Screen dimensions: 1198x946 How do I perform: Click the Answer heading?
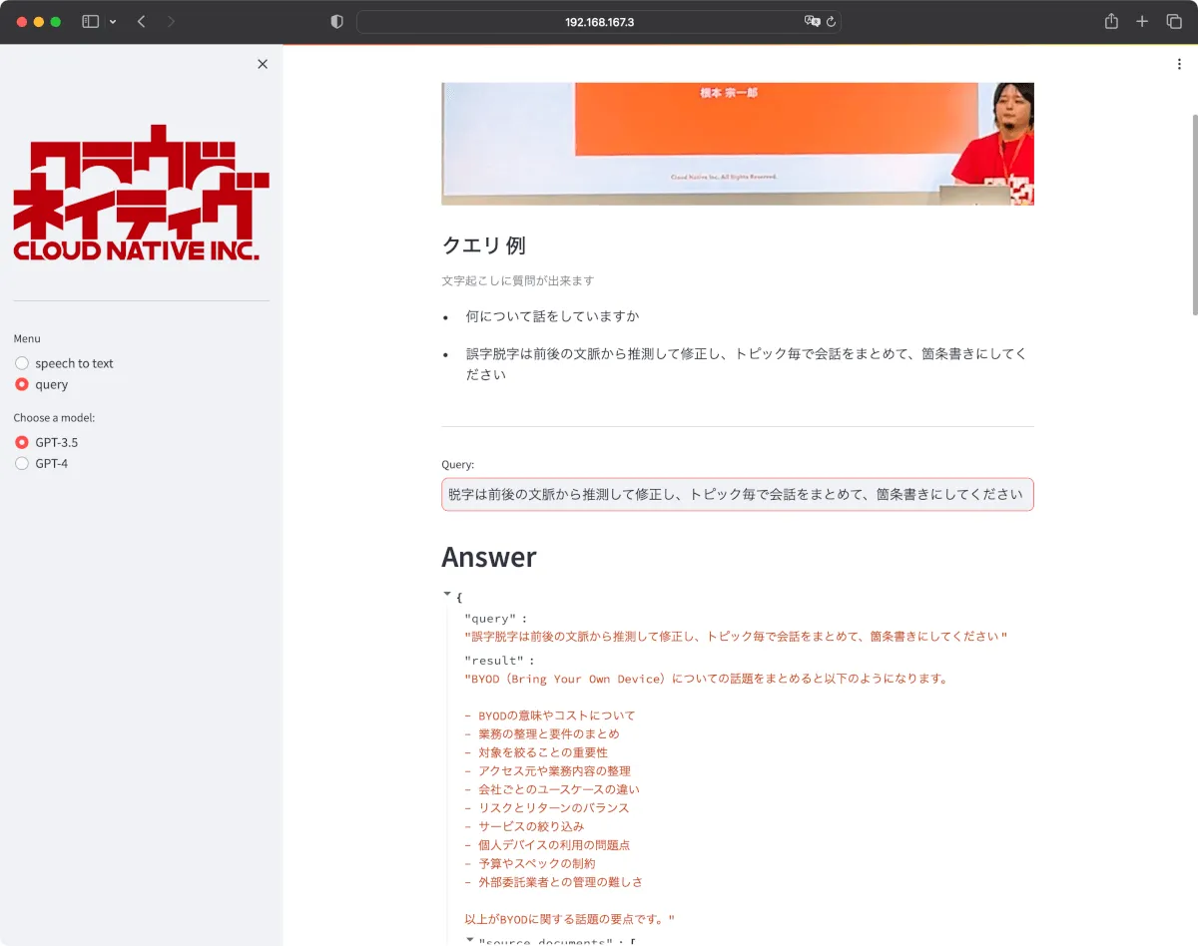489,557
